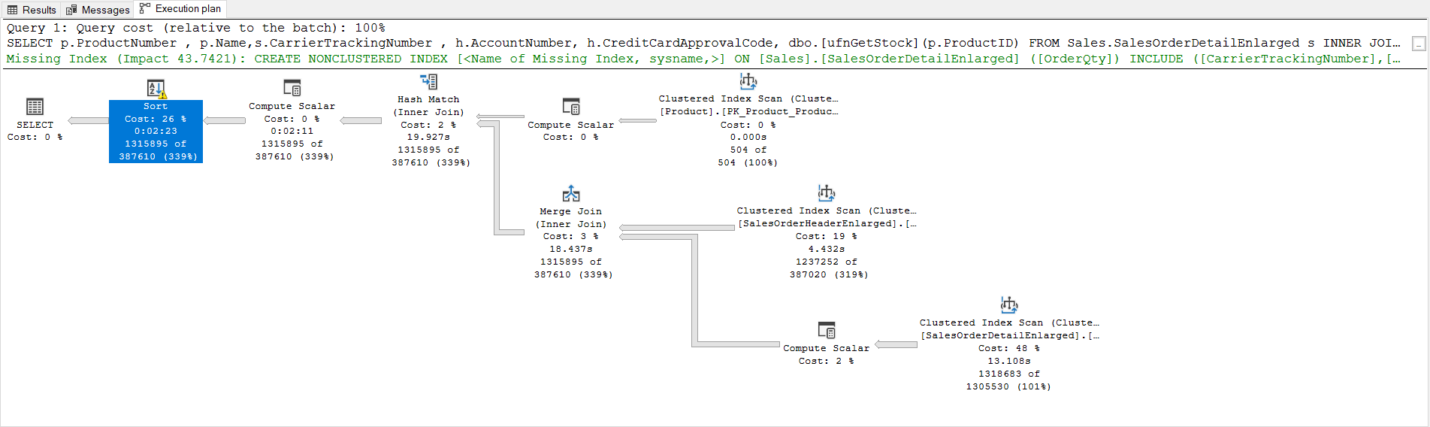
Task: Select the Merge Join operator icon
Action: coord(571,194)
